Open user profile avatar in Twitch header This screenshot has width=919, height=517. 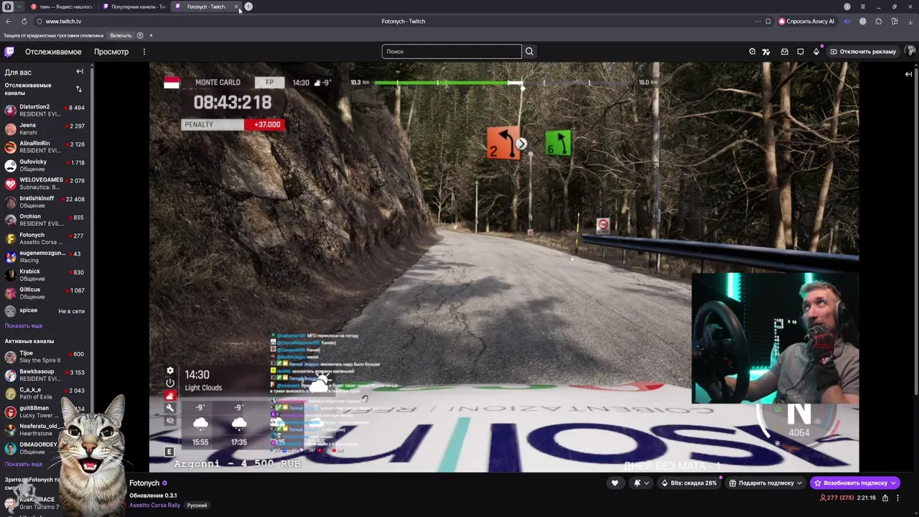pyautogui.click(x=909, y=52)
